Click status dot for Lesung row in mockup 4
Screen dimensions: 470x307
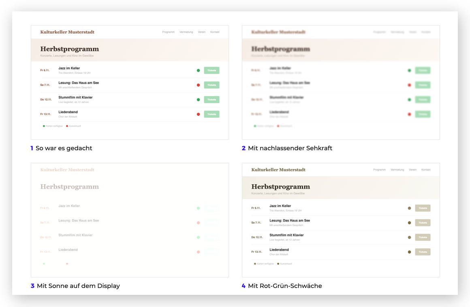[x=409, y=223]
